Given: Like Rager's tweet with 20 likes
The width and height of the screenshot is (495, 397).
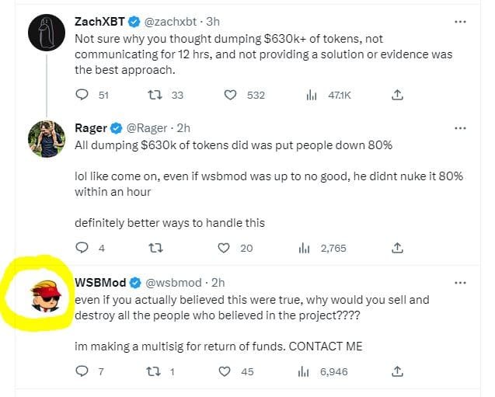Looking at the screenshot, I should (x=225, y=248).
